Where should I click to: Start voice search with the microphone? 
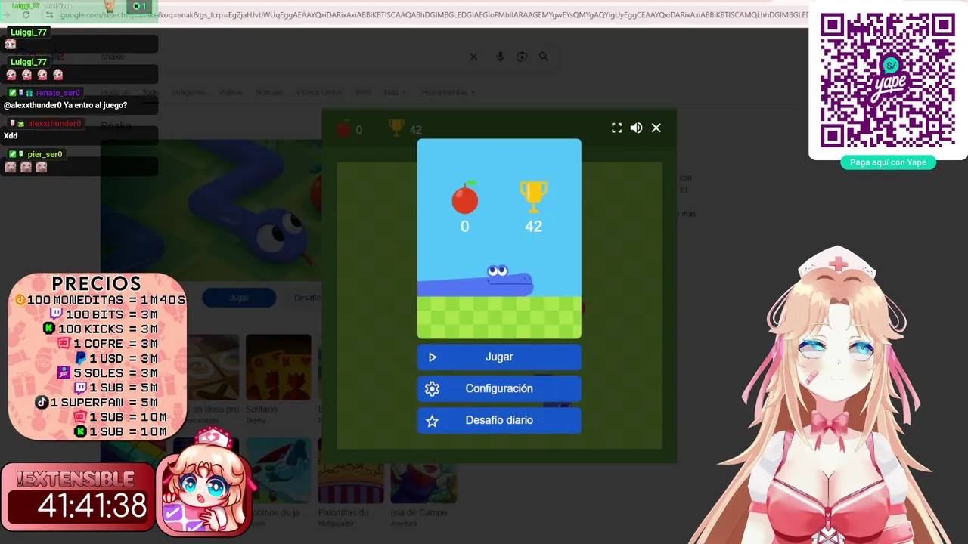pyautogui.click(x=500, y=57)
